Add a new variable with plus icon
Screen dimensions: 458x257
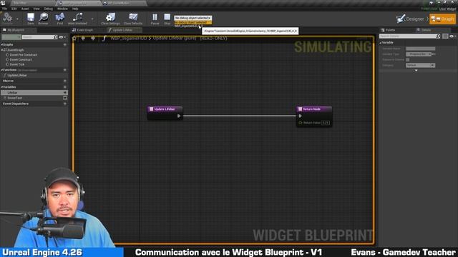click(65, 87)
